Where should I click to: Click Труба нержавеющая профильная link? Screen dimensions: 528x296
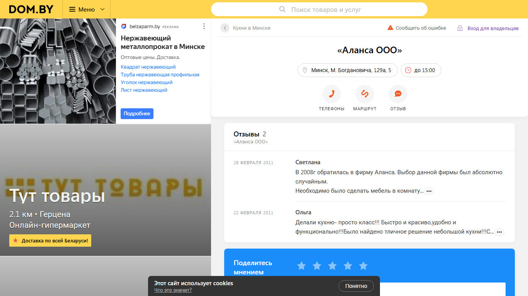(160, 75)
